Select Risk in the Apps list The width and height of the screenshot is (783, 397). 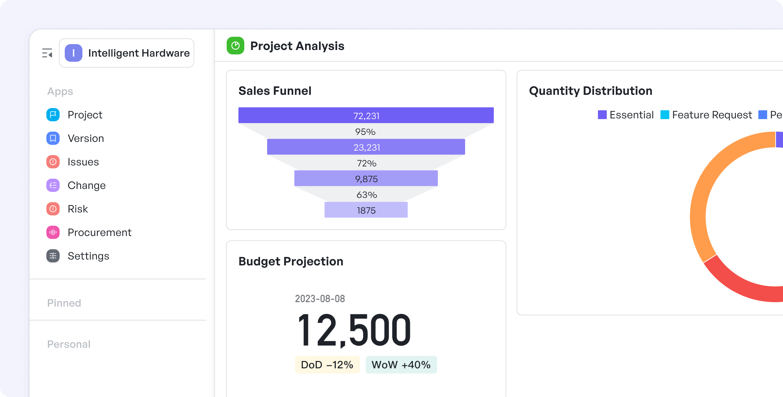[x=78, y=209]
